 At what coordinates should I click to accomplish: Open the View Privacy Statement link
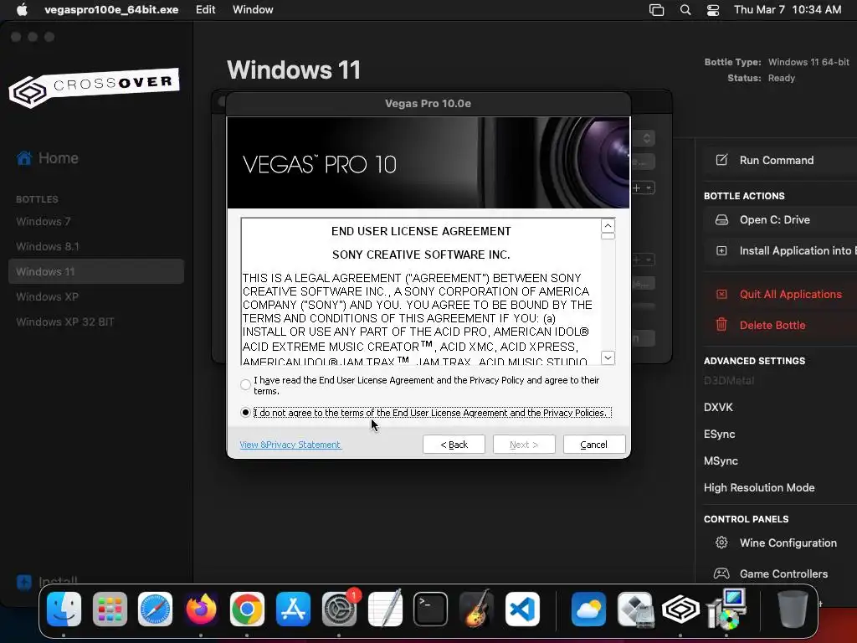[x=290, y=445]
